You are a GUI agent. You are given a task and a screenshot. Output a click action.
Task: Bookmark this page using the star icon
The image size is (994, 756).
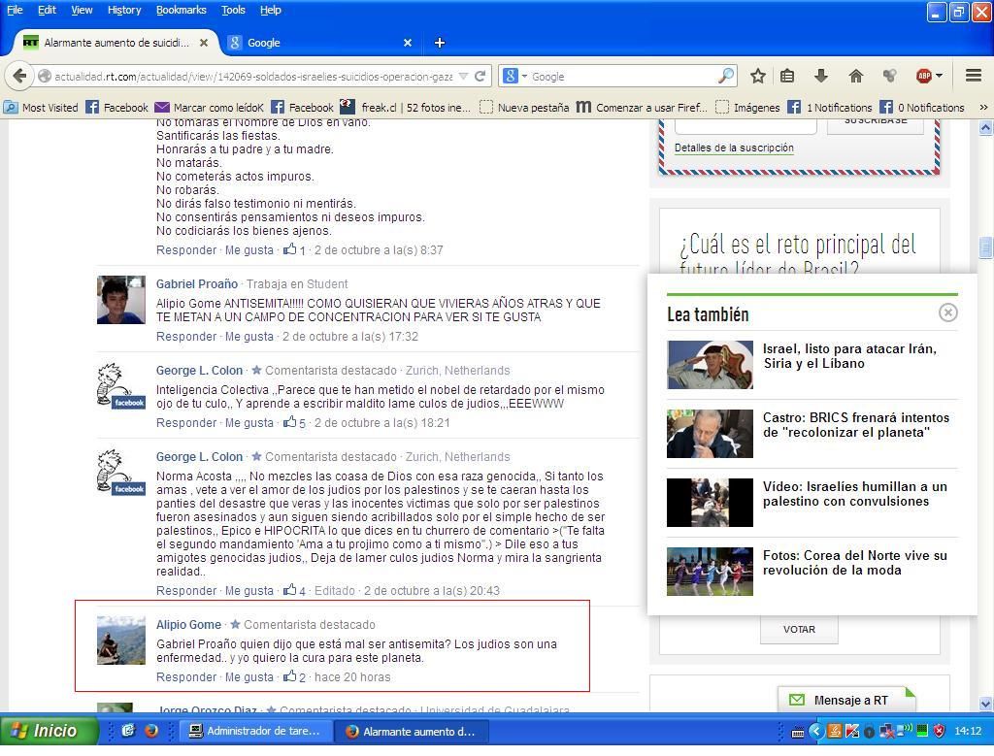[x=757, y=75]
